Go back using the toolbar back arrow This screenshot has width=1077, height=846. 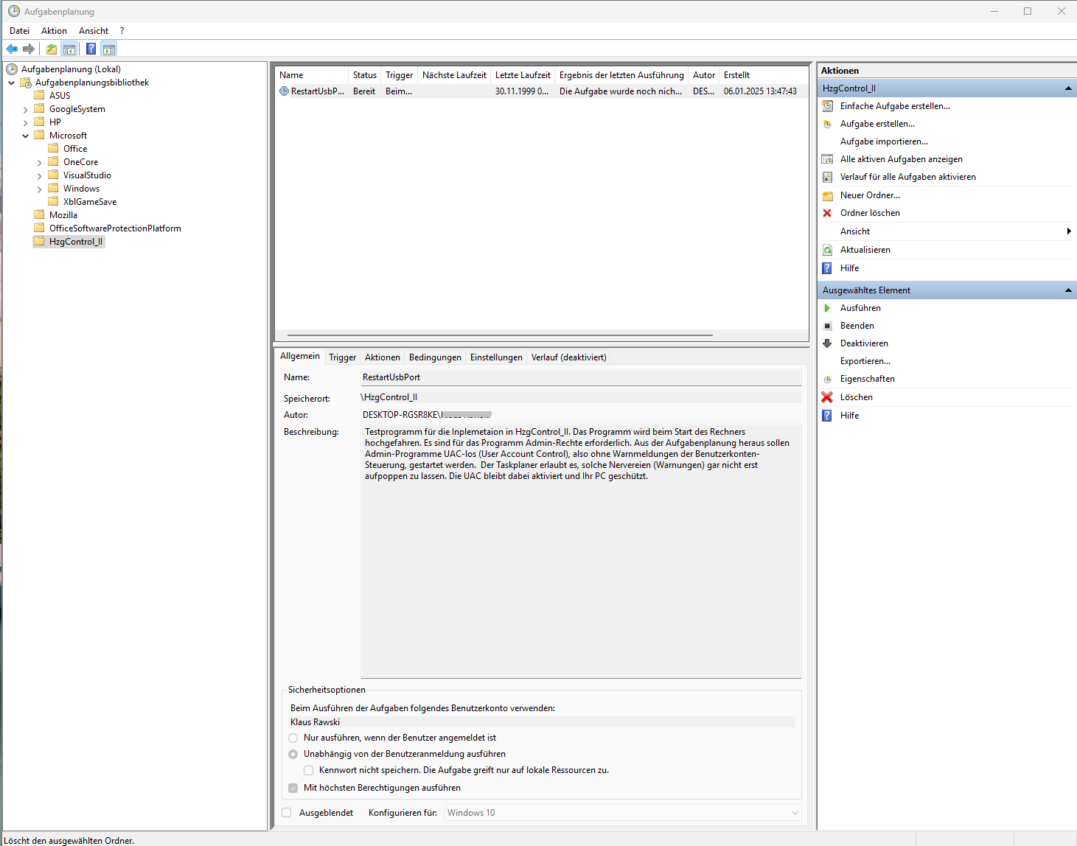(12, 49)
